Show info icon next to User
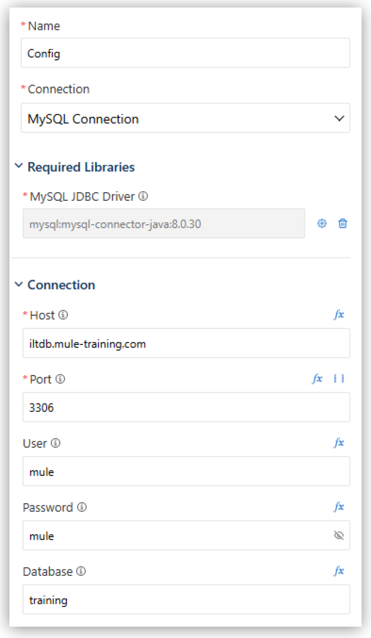 (x=56, y=443)
